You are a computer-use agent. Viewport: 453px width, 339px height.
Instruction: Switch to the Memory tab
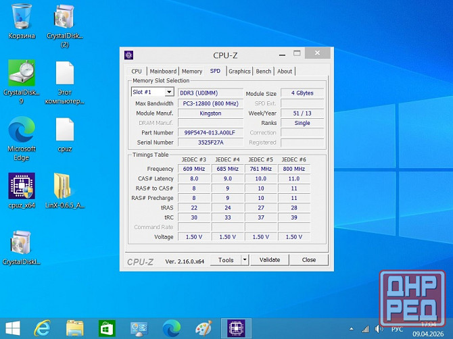(x=192, y=72)
